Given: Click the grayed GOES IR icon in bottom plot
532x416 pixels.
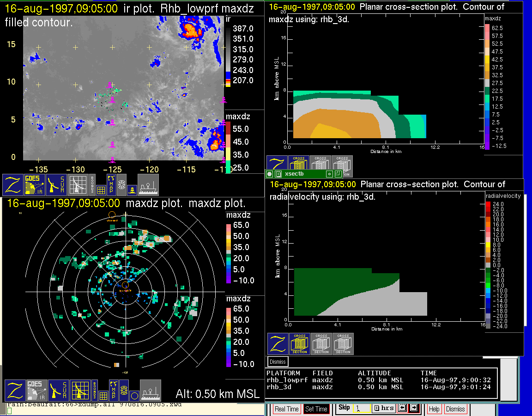Looking at the screenshot, I should 36,391.
